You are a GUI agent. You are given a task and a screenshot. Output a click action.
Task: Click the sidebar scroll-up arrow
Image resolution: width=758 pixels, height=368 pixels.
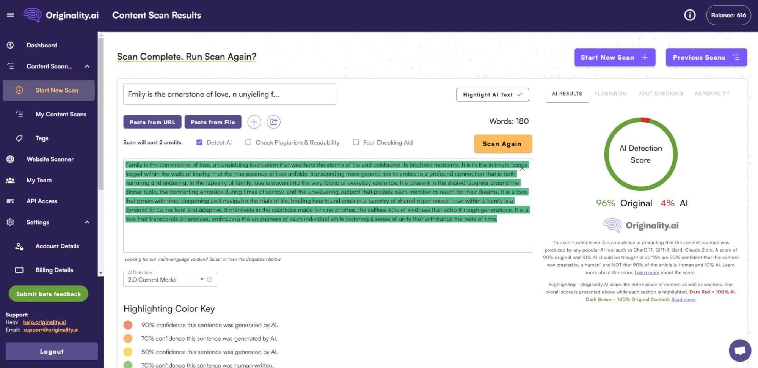[x=100, y=35]
